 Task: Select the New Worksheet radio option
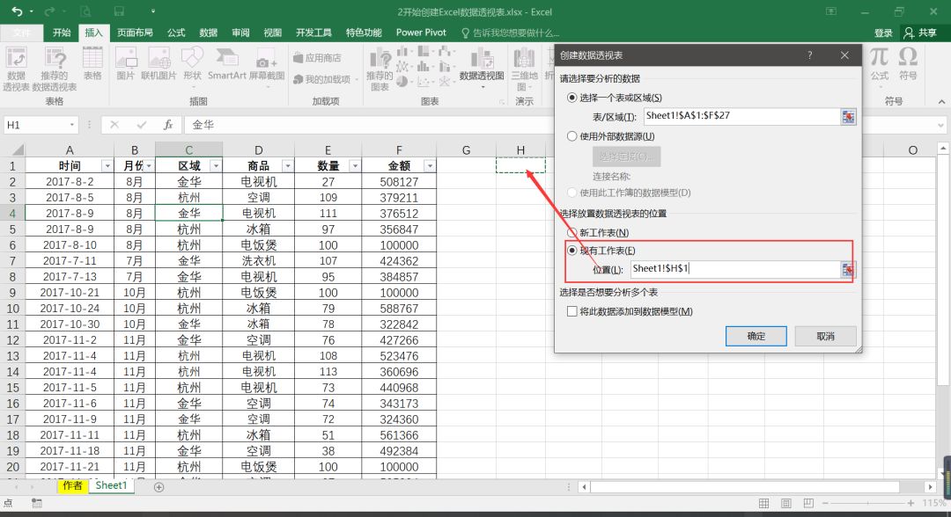point(572,232)
